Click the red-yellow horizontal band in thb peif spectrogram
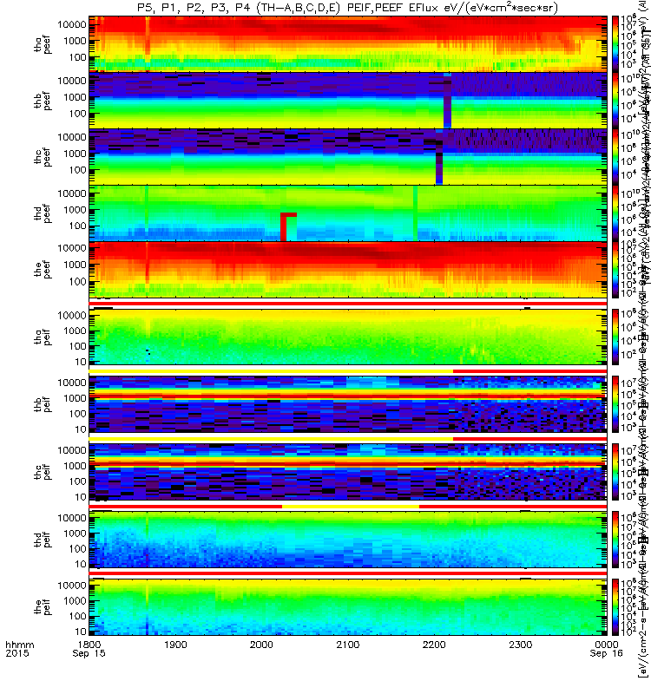 348,394
